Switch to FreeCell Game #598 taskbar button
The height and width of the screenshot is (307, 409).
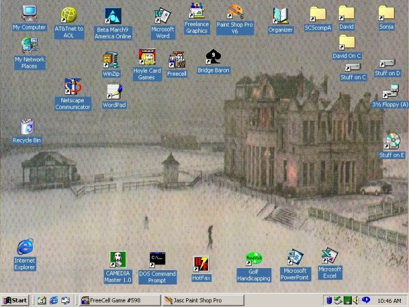119,300
